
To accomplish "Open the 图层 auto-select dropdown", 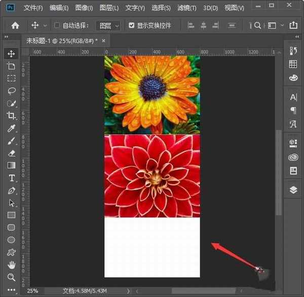I will click(108, 25).
